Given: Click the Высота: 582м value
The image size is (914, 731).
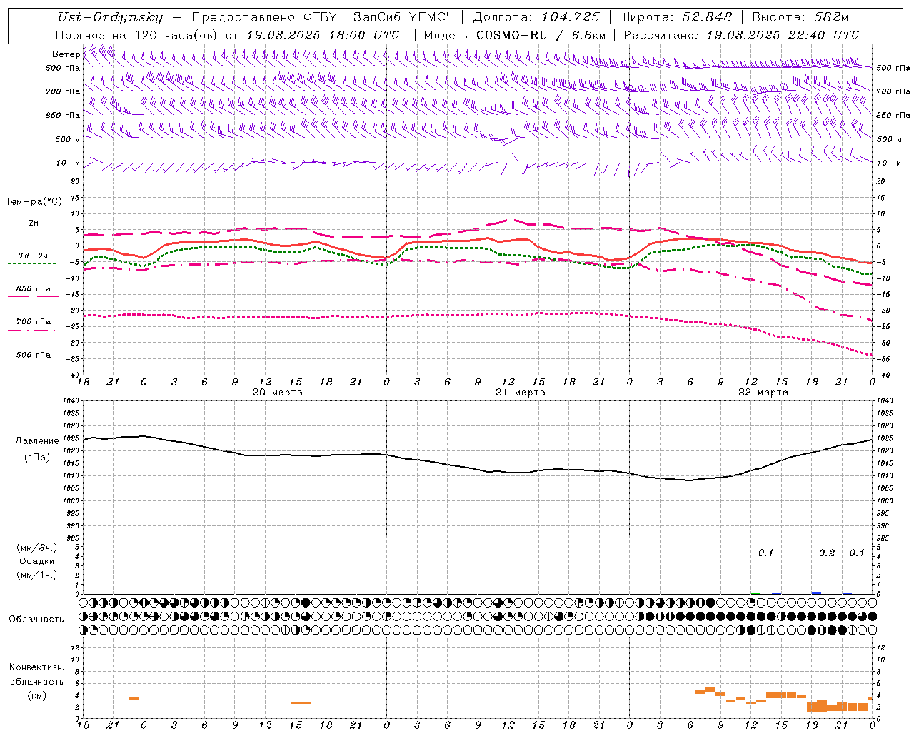Looking at the screenshot, I should [x=800, y=18].
